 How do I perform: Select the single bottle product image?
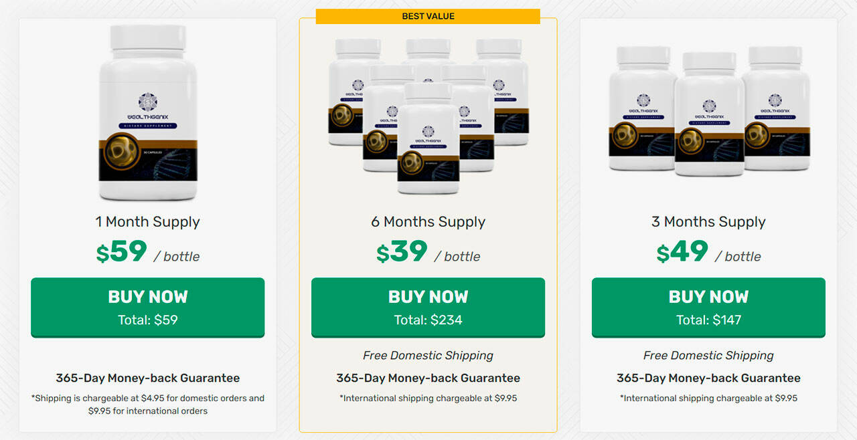pos(148,112)
